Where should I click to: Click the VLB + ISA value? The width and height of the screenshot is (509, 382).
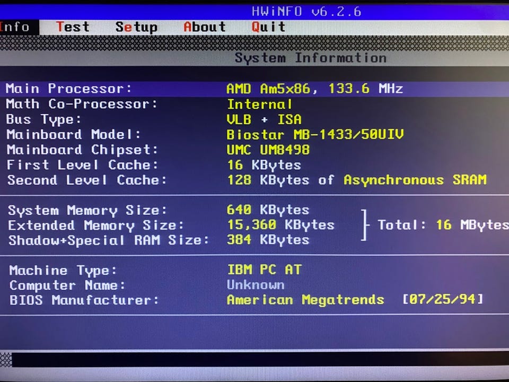(x=264, y=119)
